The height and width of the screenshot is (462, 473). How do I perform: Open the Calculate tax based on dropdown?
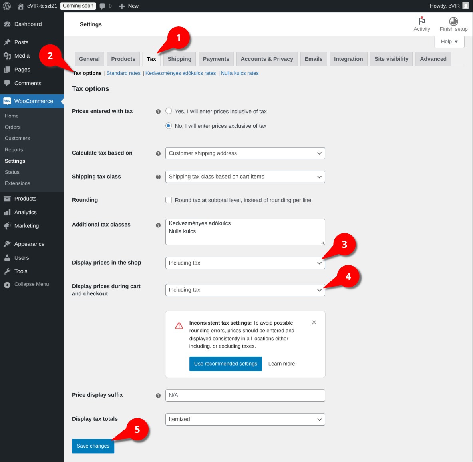pos(245,153)
